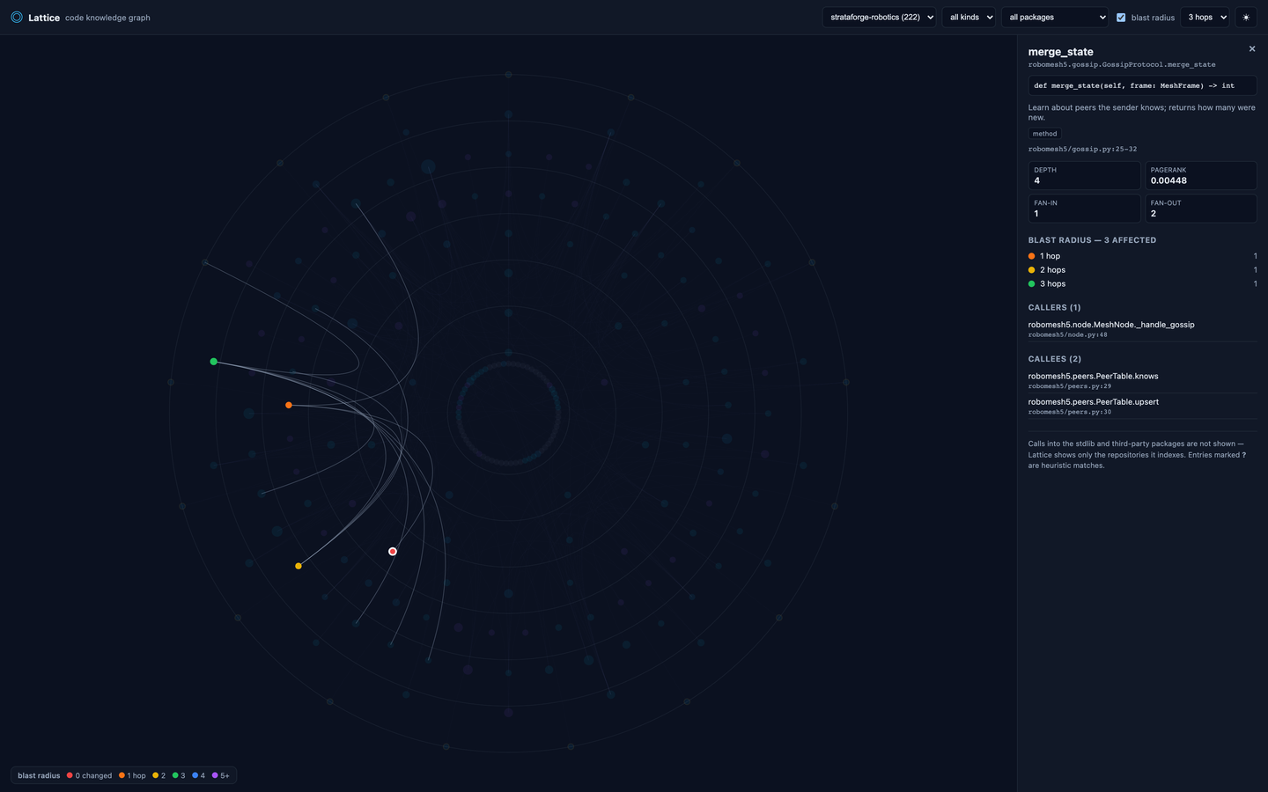Click the 3 hops row in the panel
This screenshot has height=792, width=1268.
(x=1142, y=283)
